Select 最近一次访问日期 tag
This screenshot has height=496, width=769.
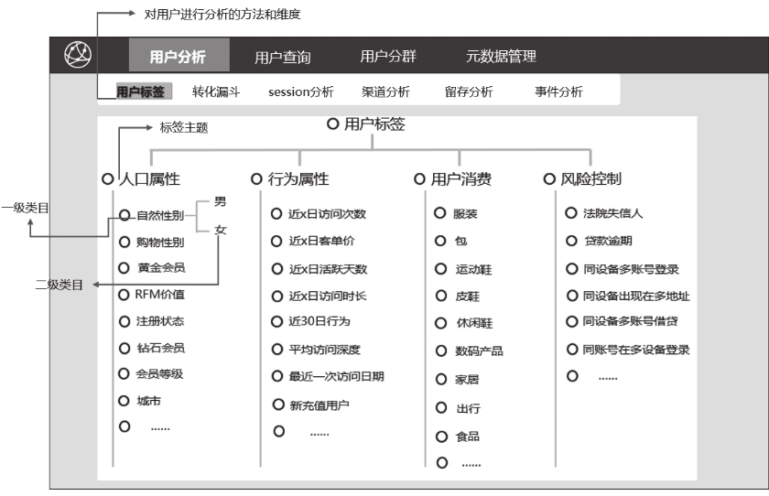328,376
